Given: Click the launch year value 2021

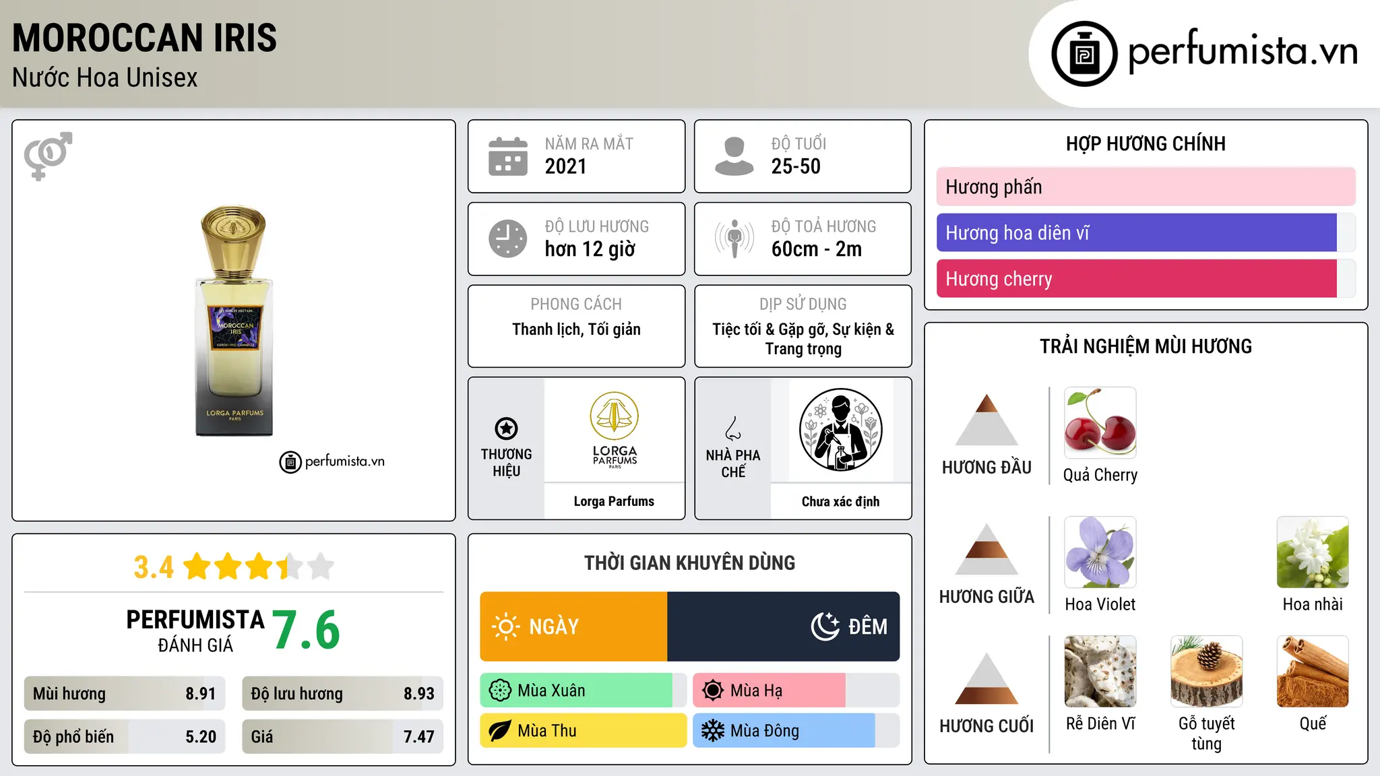Looking at the screenshot, I should coord(566,166).
